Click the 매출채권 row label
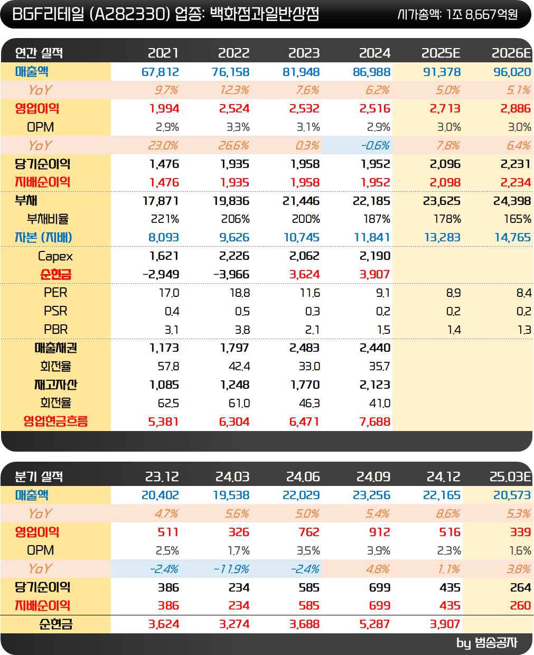 click(x=55, y=348)
